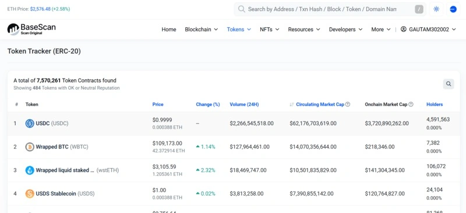Viewport: 466px width, 213px height.
Task: Click the slash shortcut key badge
Action: [419, 9]
